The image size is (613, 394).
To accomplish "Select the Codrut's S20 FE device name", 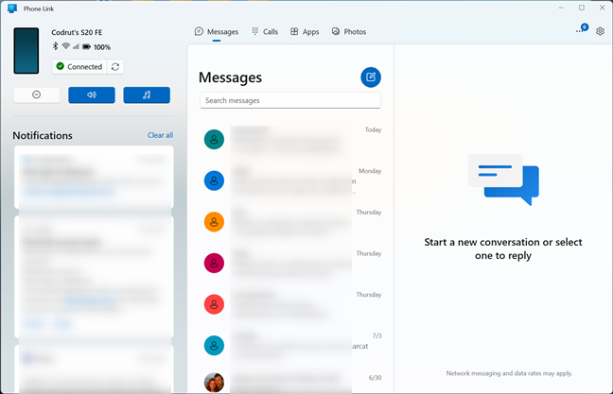I will pyautogui.click(x=77, y=32).
